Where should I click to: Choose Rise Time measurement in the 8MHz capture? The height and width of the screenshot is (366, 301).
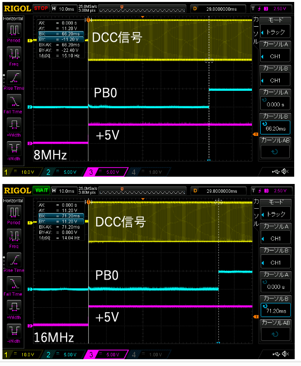pyautogui.click(x=14, y=78)
